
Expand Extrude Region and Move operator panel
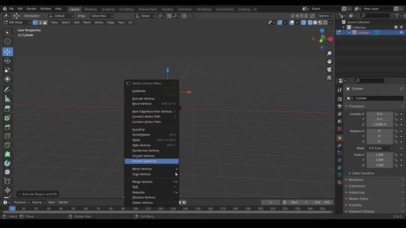[x=38, y=194]
